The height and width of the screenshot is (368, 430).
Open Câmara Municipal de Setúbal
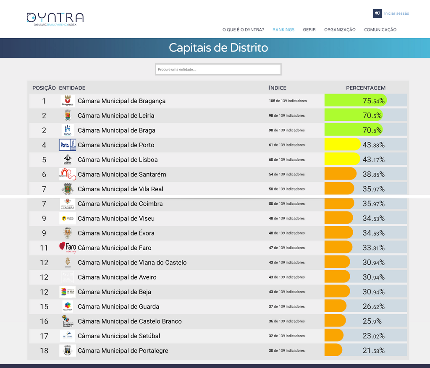pyautogui.click(x=119, y=336)
